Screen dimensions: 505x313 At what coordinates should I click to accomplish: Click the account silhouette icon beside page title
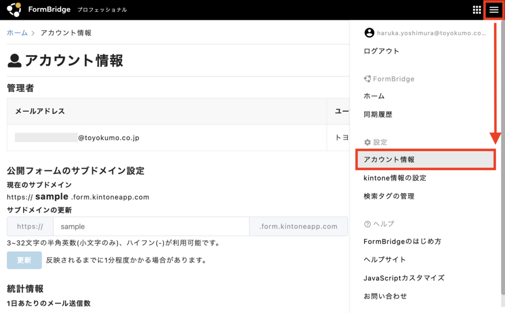tap(14, 60)
